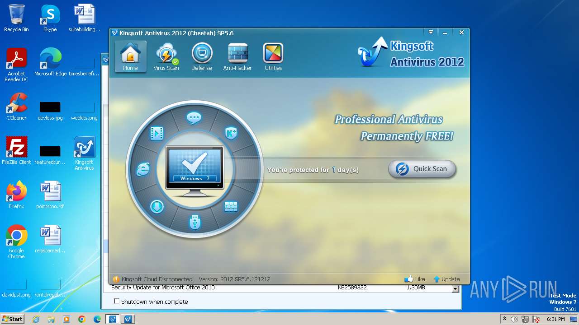Select weekits.png file on desktop

(84, 111)
